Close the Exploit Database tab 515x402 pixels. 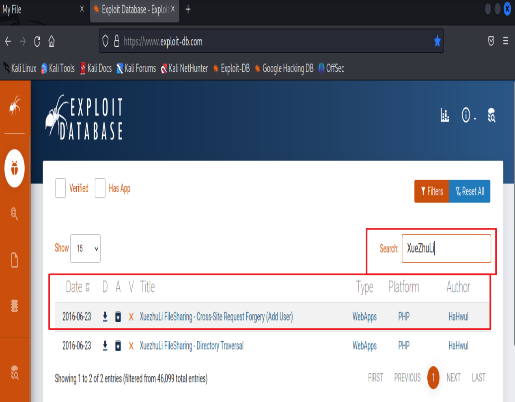pos(173,9)
